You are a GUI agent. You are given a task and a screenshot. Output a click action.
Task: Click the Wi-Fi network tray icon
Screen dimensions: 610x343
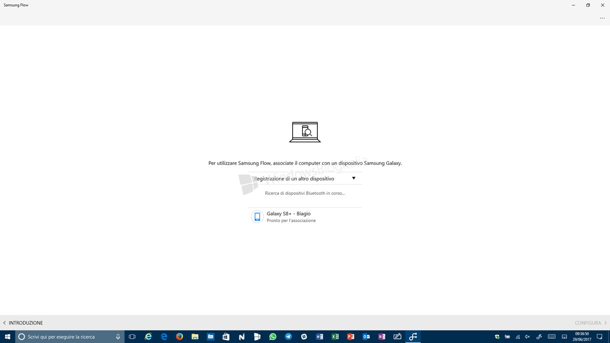coord(518,336)
